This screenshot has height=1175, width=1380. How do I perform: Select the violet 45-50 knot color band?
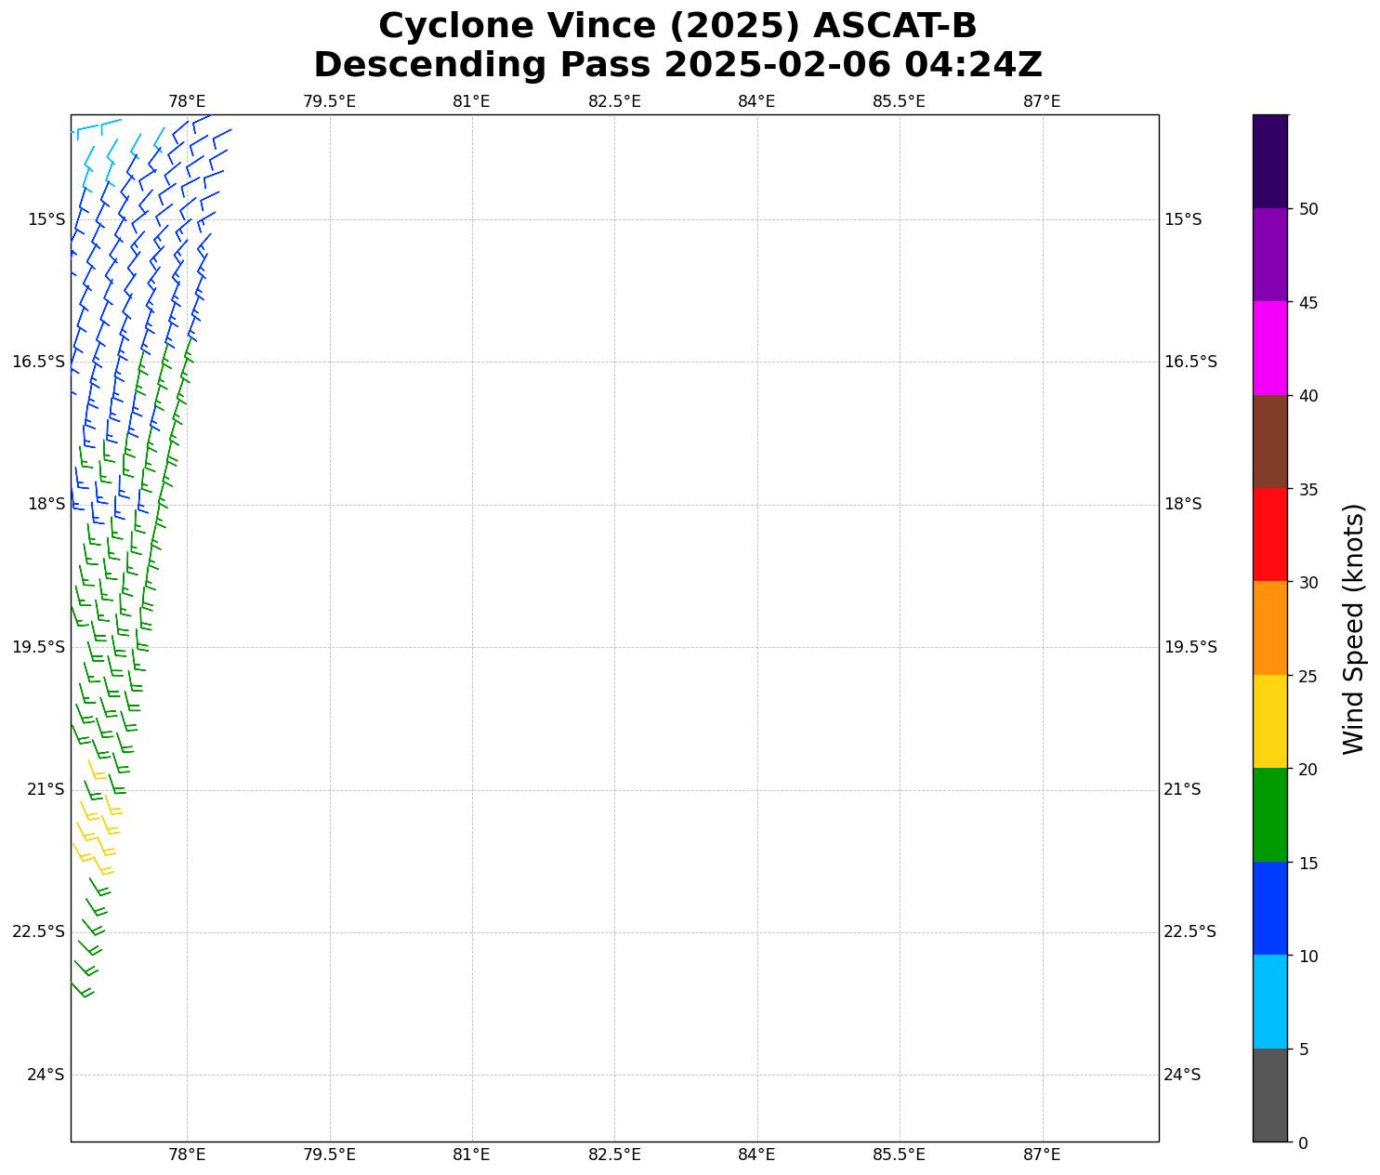(x=1269, y=255)
